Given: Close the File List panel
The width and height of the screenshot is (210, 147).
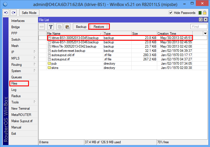Looking at the screenshot, I should pyautogui.click(x=205, y=20).
